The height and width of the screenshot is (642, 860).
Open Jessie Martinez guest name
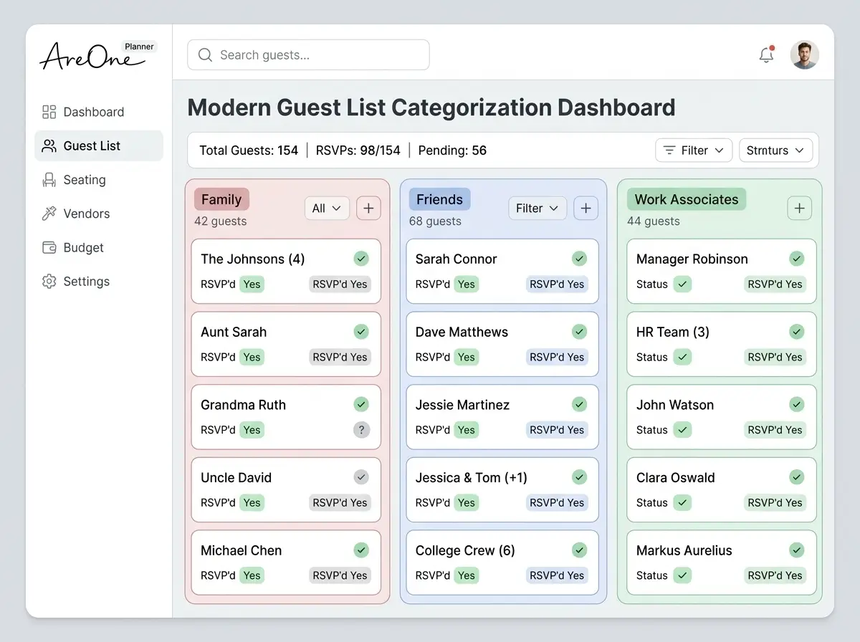click(462, 405)
